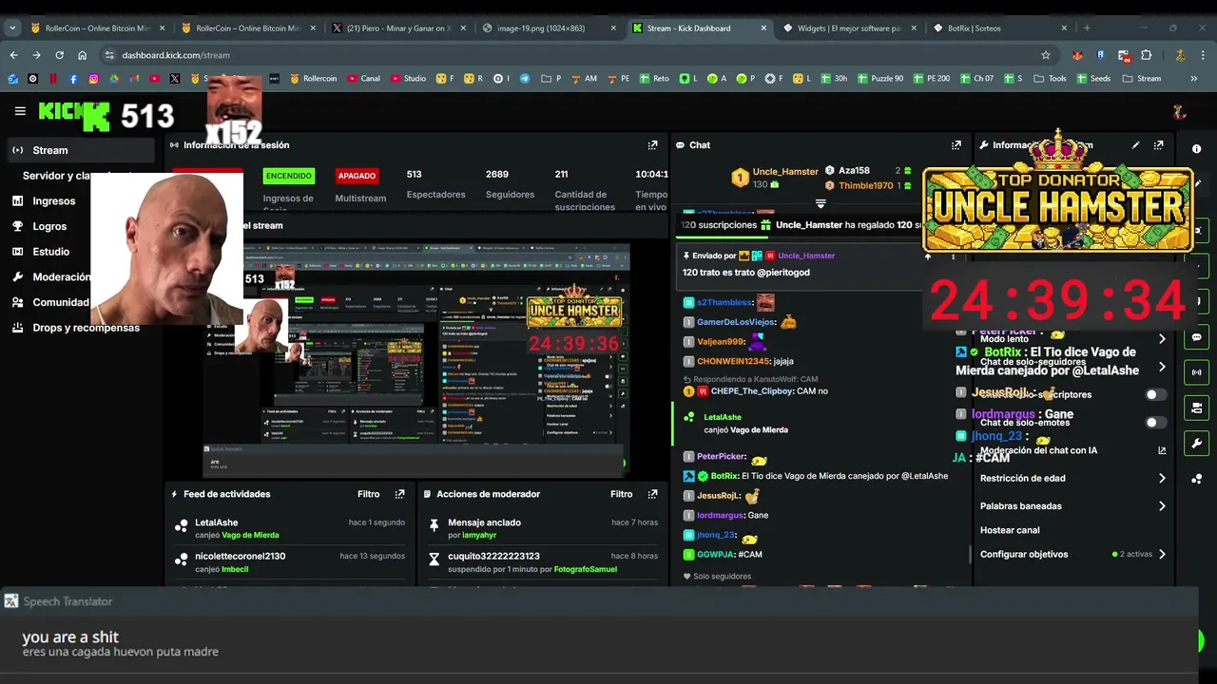Click the Ingresos sidebar icon
The image size is (1217, 684).
click(17, 200)
